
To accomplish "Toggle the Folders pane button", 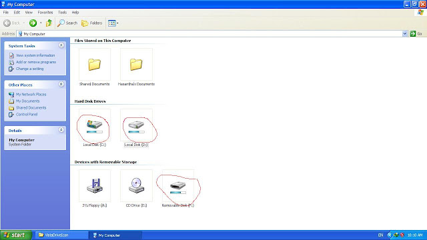I will click(x=92, y=23).
